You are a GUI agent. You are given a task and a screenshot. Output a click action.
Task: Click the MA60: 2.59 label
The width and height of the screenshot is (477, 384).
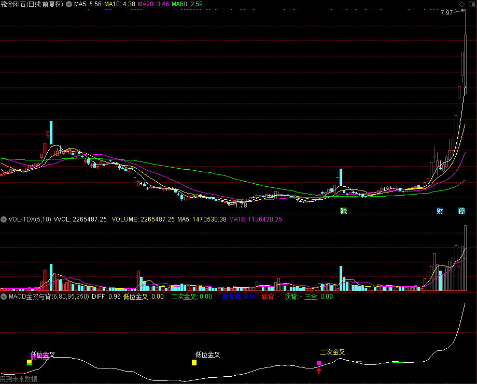coord(187,4)
